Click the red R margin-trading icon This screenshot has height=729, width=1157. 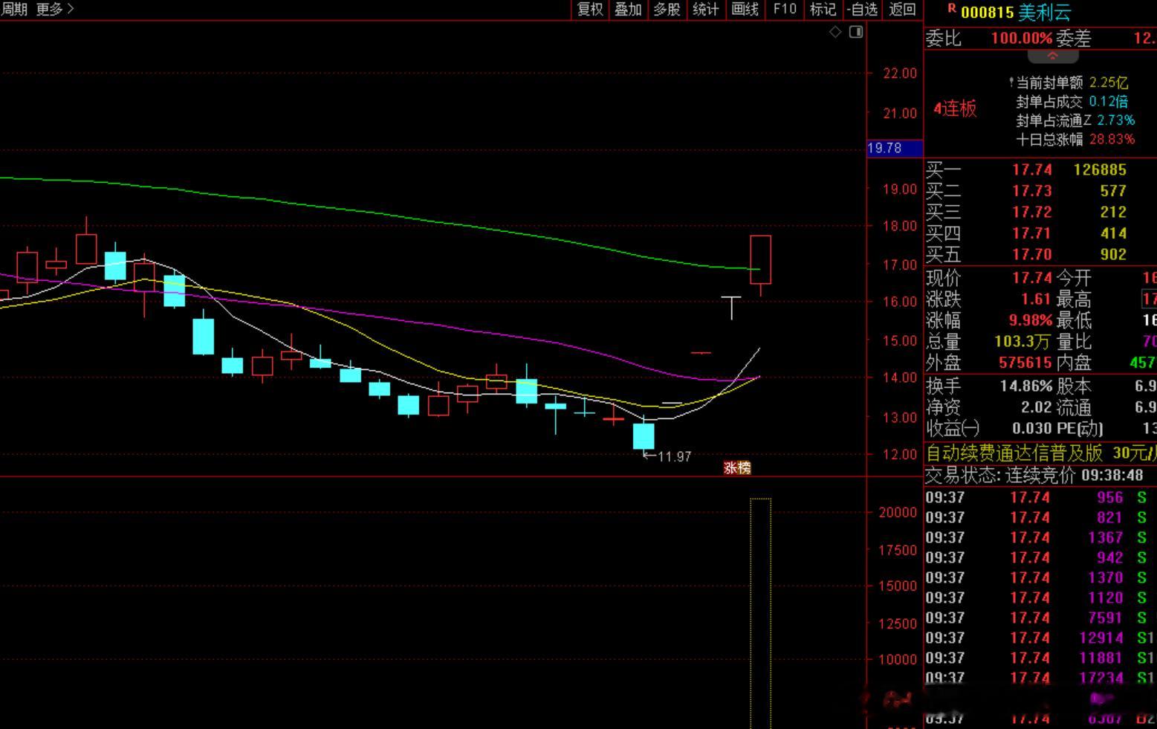click(x=952, y=8)
